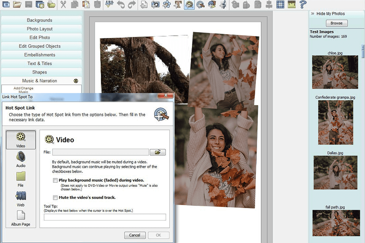
Task: Toggle the blue grid toolbar icon
Action: 280,4
